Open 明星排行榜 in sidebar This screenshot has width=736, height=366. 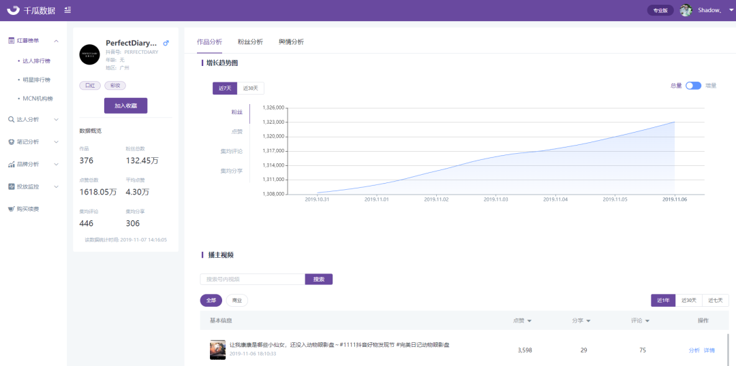[35, 80]
